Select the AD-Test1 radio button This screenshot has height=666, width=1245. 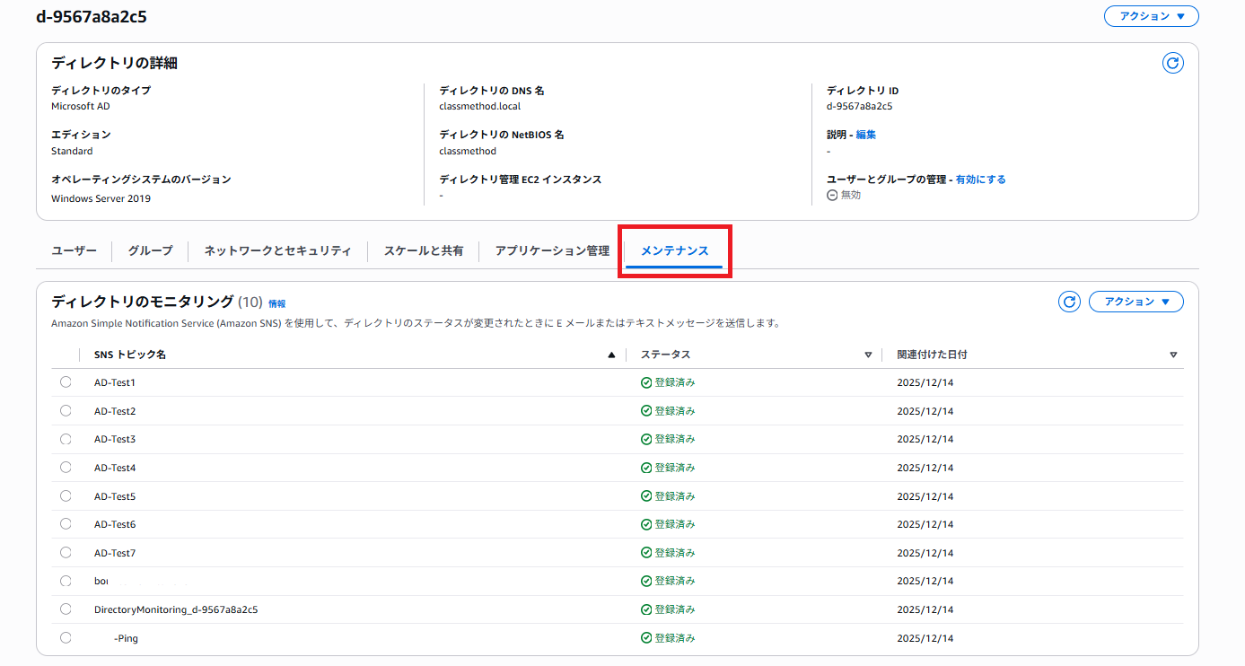[66, 382]
